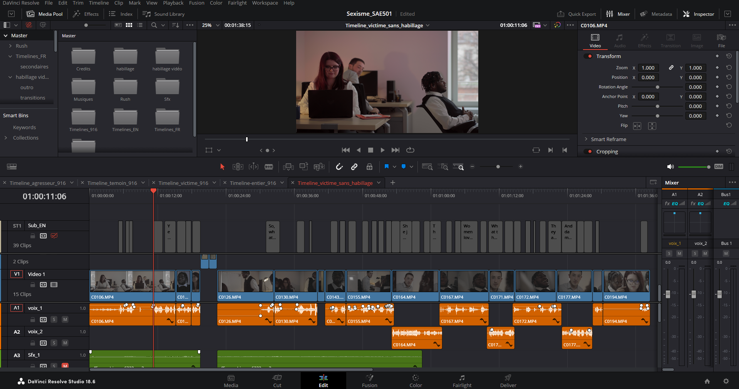Click the Zoom link chain icon
Viewport: 739px width, 389px height.
point(671,67)
